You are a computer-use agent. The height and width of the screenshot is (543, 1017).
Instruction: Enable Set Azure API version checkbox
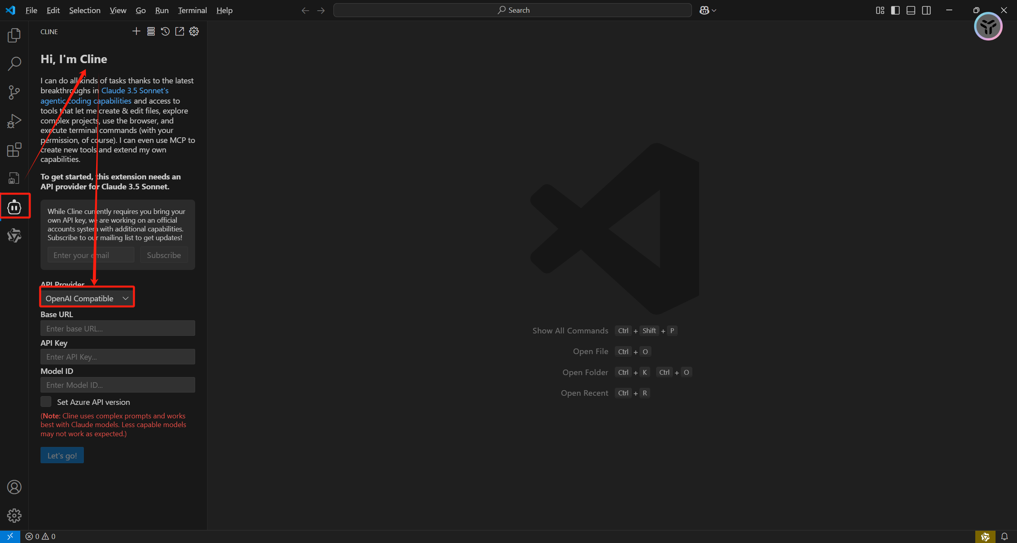pyautogui.click(x=46, y=402)
